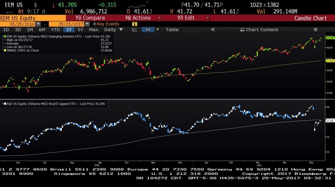Viewport: 335px width, 187px height.
Task: Click the 95) Compare button
Action: pos(90,18)
